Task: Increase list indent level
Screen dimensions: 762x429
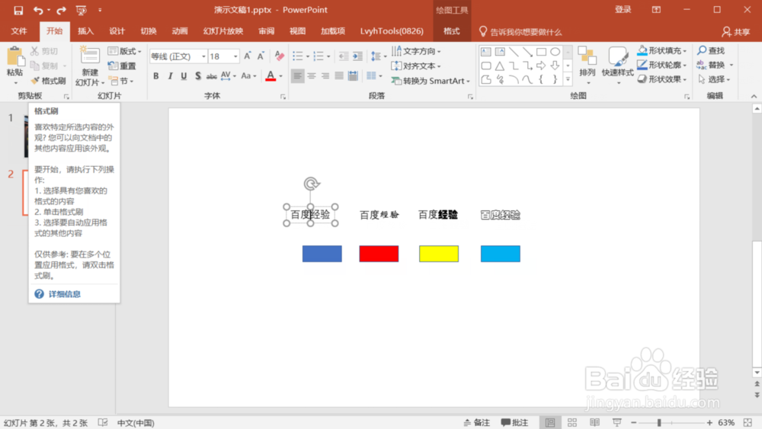Action: 357,56
